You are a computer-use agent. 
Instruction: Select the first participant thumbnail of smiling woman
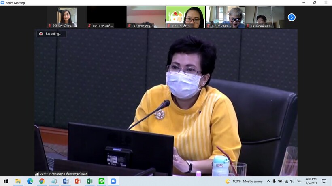(x=67, y=17)
